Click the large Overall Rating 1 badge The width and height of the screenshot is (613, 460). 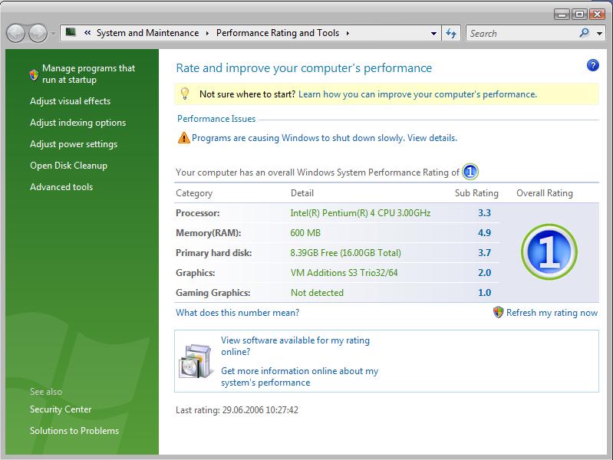coord(549,252)
